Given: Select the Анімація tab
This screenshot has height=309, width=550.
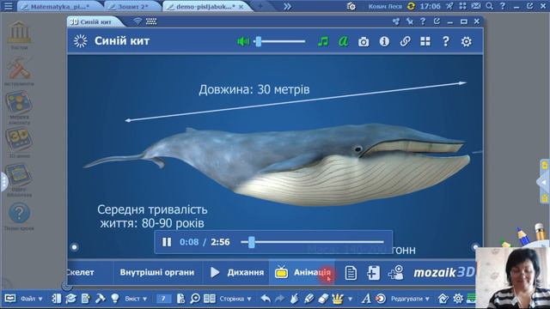Looking at the screenshot, I should [302, 272].
